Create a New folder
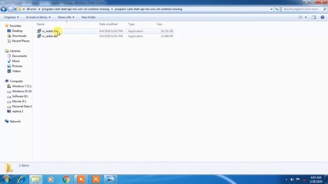Image resolution: width=328 pixels, height=184 pixels. click(x=89, y=17)
